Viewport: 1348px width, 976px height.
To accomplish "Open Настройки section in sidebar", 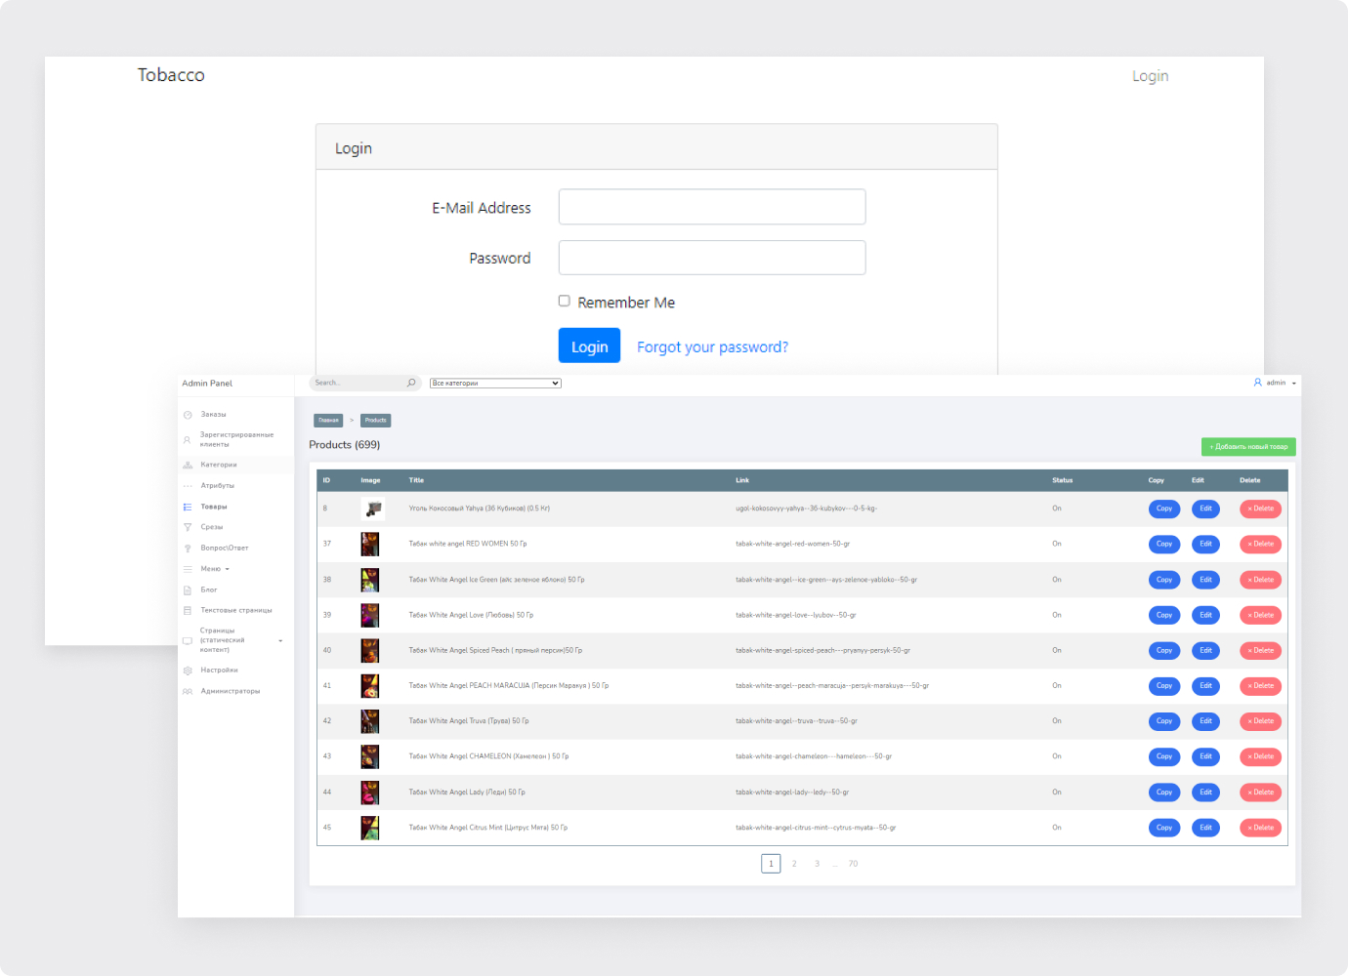I will [x=219, y=671].
